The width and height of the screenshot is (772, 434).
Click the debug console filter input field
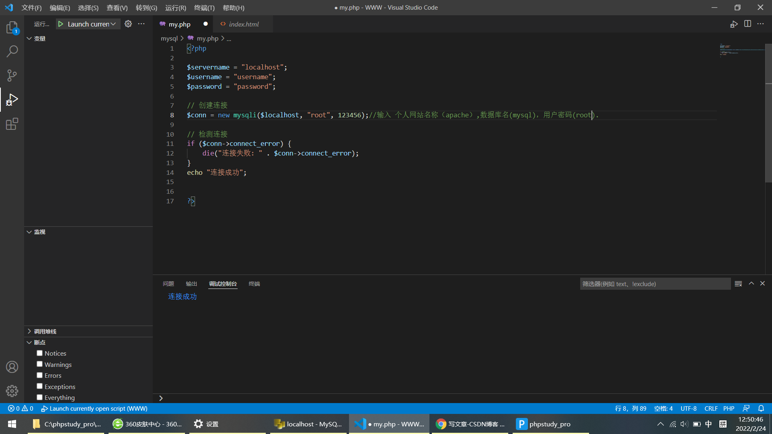click(x=655, y=284)
